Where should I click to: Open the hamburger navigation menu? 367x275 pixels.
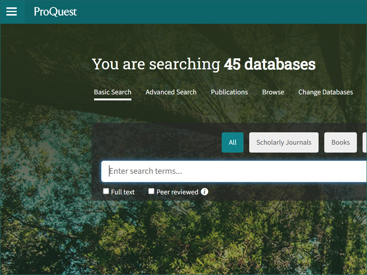11,11
